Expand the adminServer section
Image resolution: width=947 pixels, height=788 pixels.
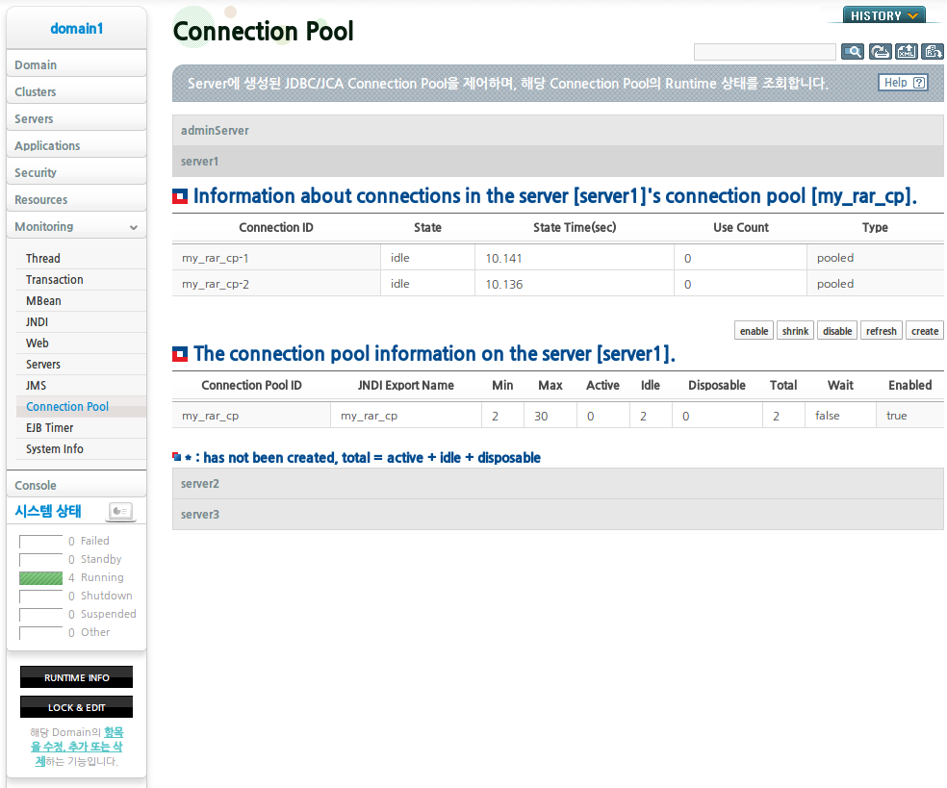557,131
